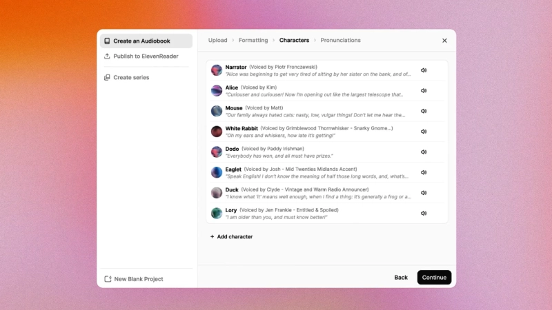Preview Alice's voice with speaker icon
This screenshot has width=552, height=310.
424,91
